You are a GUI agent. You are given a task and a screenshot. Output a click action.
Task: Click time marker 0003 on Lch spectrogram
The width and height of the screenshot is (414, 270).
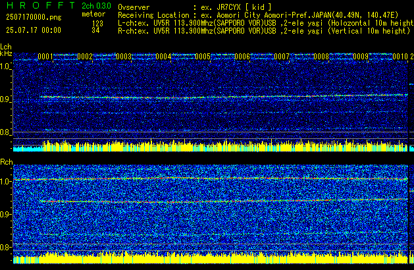[x=124, y=57]
